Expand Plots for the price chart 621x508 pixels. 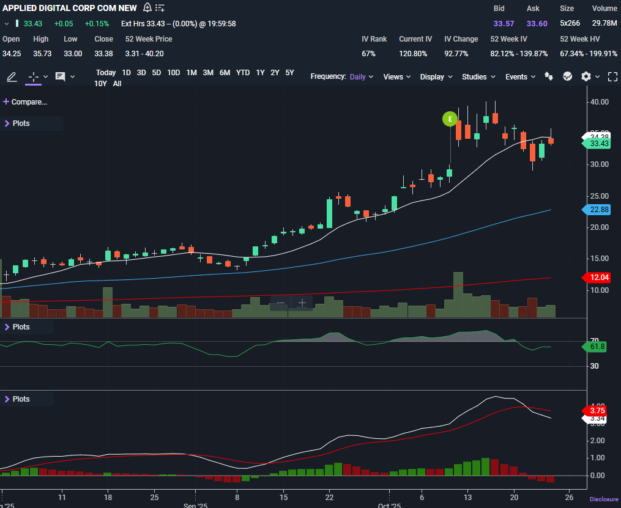pyautogui.click(x=17, y=123)
